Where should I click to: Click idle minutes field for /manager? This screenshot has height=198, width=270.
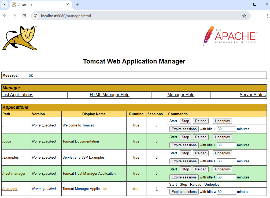(x=226, y=192)
